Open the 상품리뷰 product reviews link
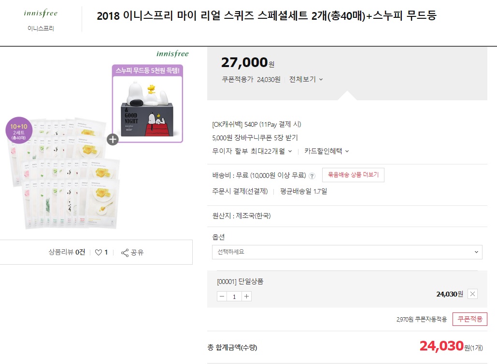Viewport: 497px width, 364px height. point(67,252)
